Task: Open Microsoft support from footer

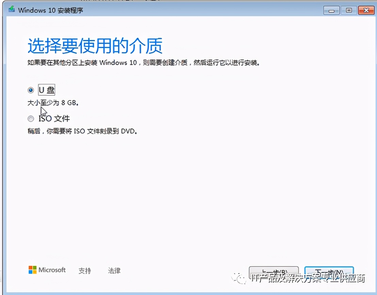Action: (x=84, y=270)
